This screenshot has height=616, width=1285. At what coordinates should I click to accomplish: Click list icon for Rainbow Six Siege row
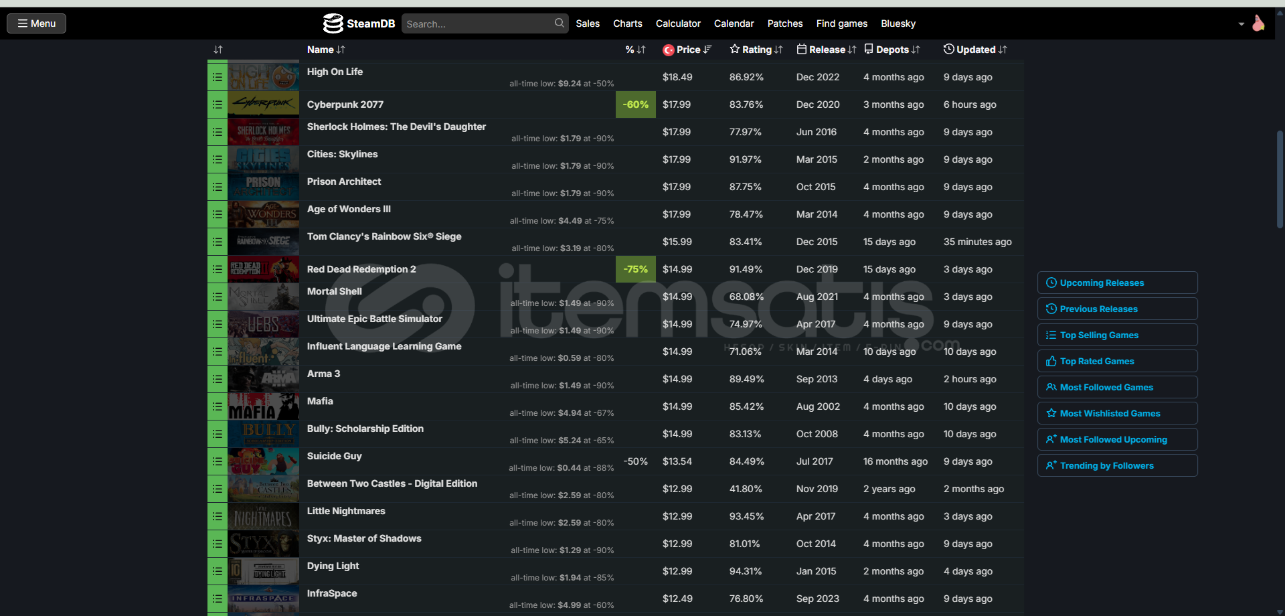218,242
